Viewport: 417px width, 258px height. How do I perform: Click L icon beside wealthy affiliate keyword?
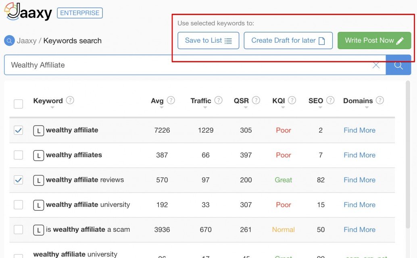pos(39,131)
